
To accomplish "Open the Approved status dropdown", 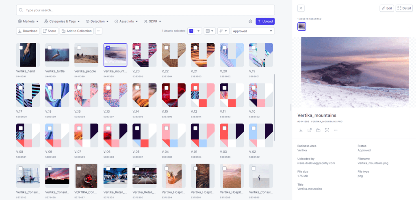I will coord(253,31).
